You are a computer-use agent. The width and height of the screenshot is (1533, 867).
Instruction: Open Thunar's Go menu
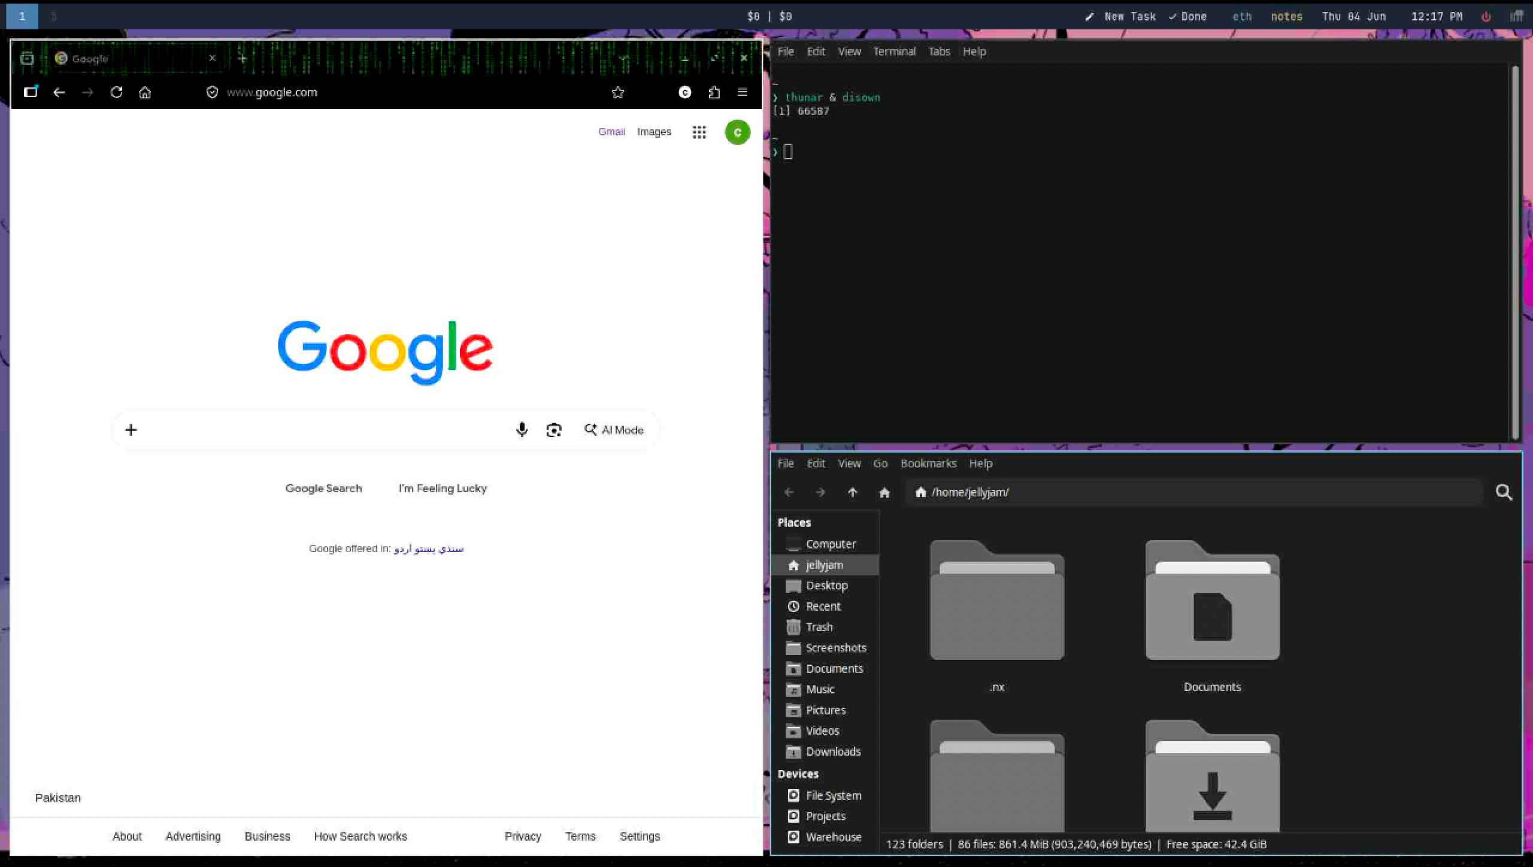(x=880, y=463)
